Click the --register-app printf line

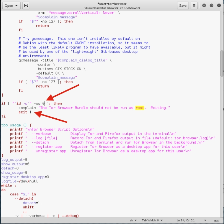pyautogui.click(x=99, y=147)
